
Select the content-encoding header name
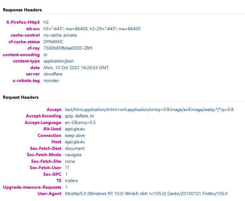pos(21,55)
